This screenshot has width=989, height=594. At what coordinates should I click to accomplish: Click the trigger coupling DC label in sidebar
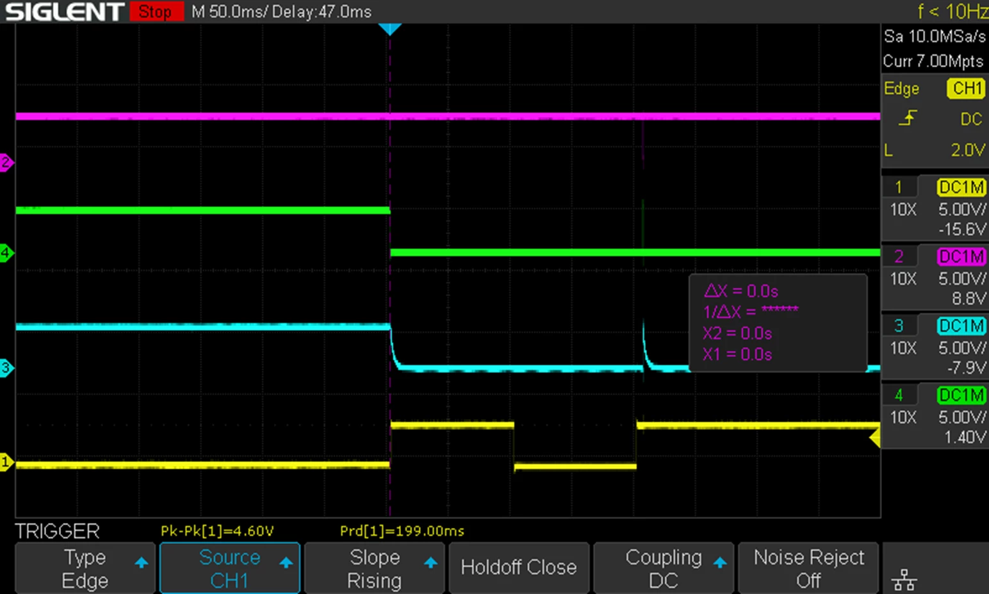point(971,119)
